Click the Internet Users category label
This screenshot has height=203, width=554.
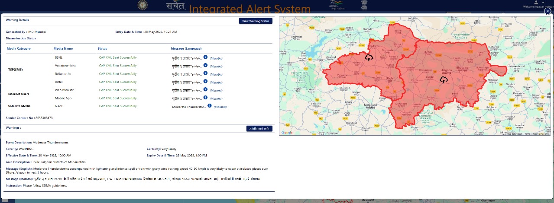point(18,93)
